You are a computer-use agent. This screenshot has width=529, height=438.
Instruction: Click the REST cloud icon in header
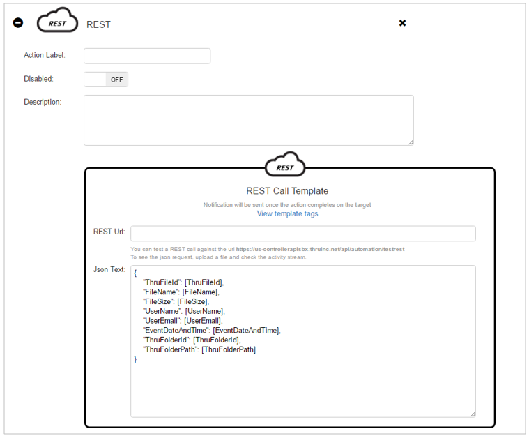57,20
